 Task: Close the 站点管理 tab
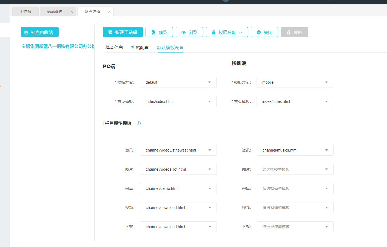click(x=72, y=12)
